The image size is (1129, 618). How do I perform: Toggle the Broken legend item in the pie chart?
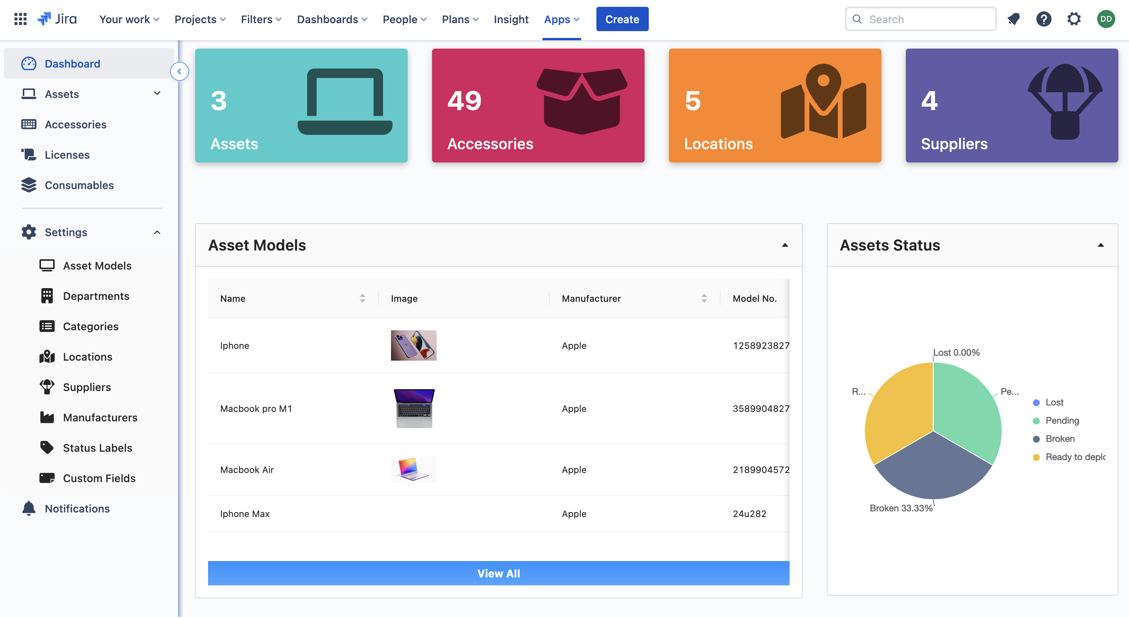[x=1059, y=439]
